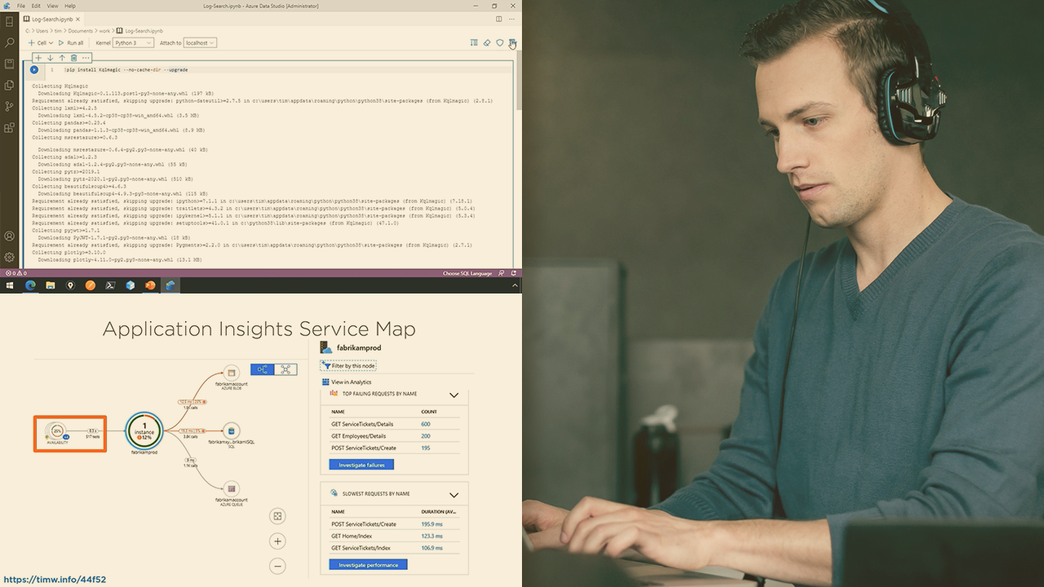Image resolution: width=1044 pixels, height=587 pixels.
Task: Click the Investigate failures button
Action: [361, 465]
